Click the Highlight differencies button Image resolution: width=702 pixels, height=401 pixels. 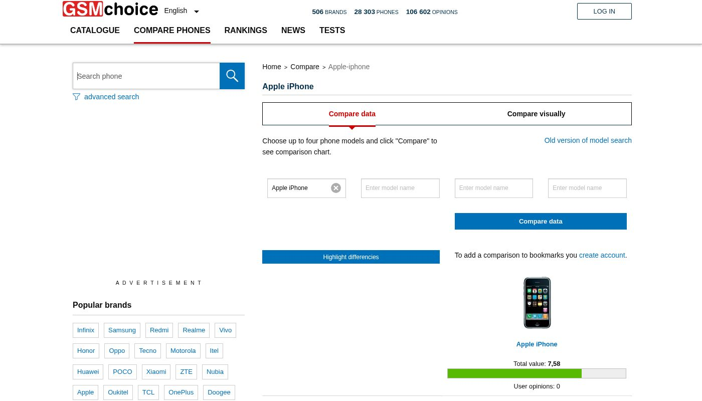351,257
